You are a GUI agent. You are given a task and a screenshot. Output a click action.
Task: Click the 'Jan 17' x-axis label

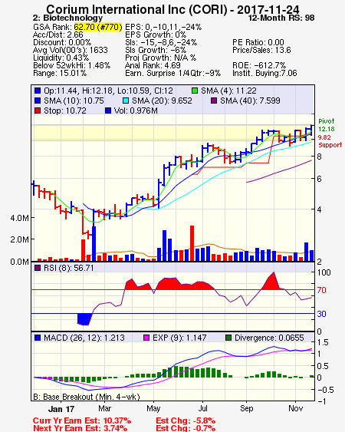click(61, 409)
